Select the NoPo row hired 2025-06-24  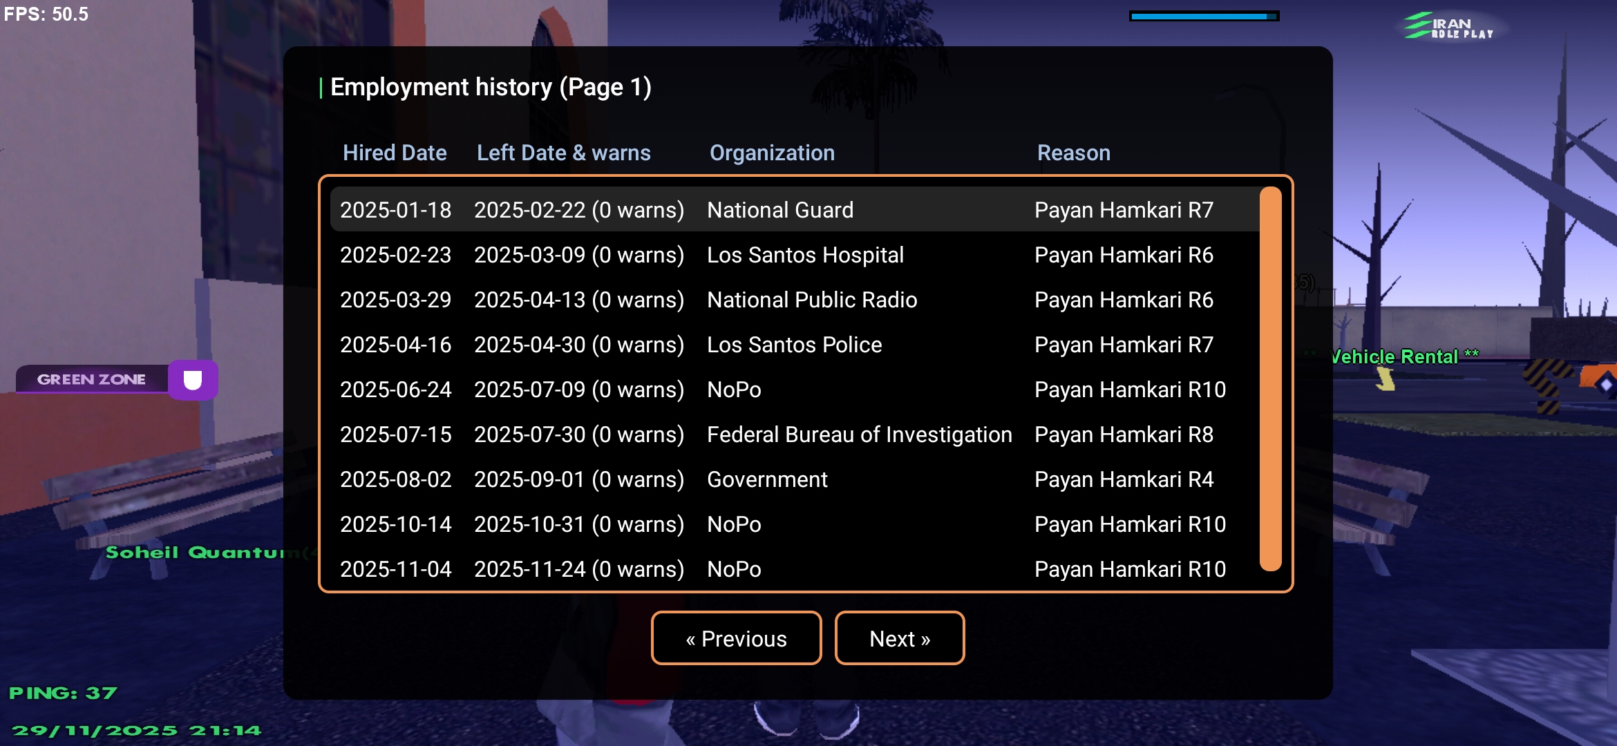[x=734, y=390]
